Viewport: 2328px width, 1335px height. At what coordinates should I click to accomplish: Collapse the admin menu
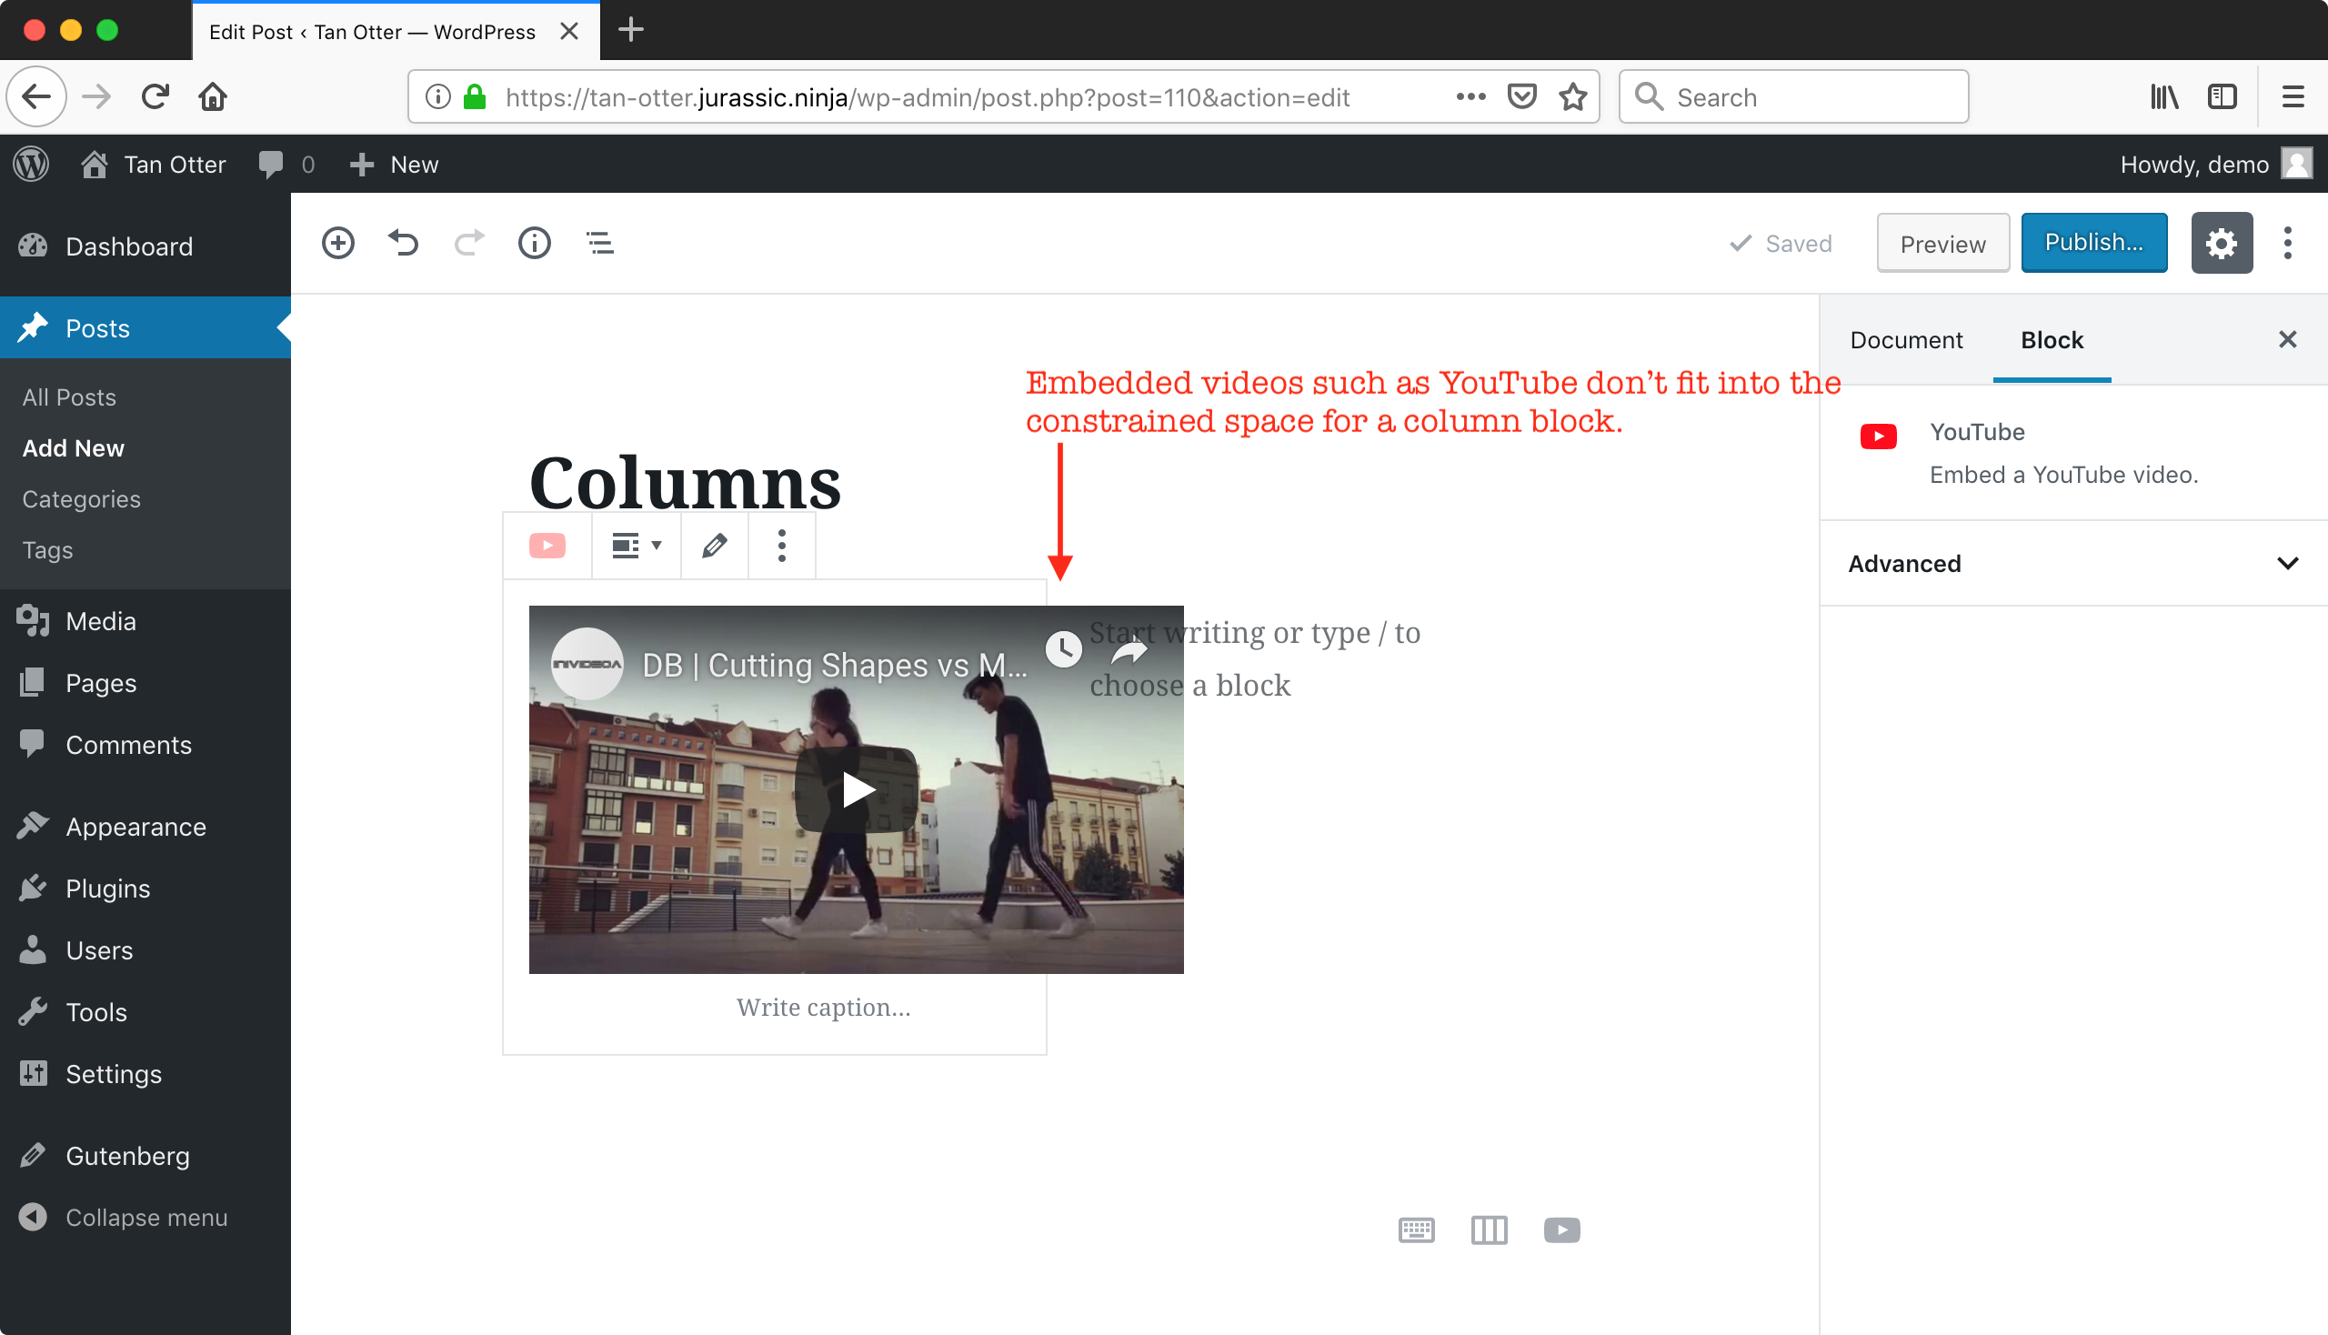click(145, 1217)
